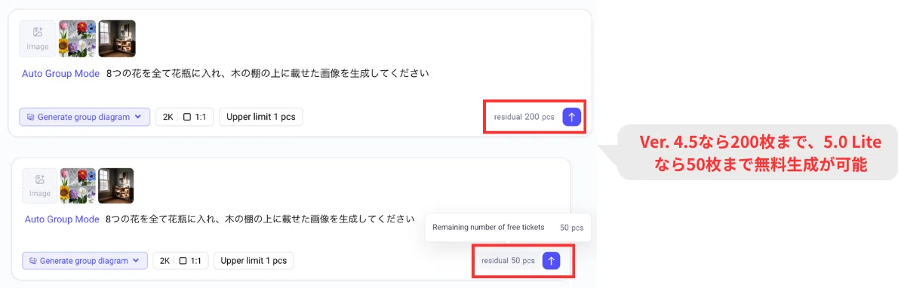Click lower Auto Group Mode label
Viewport: 901px width, 288px height.
pos(62,219)
